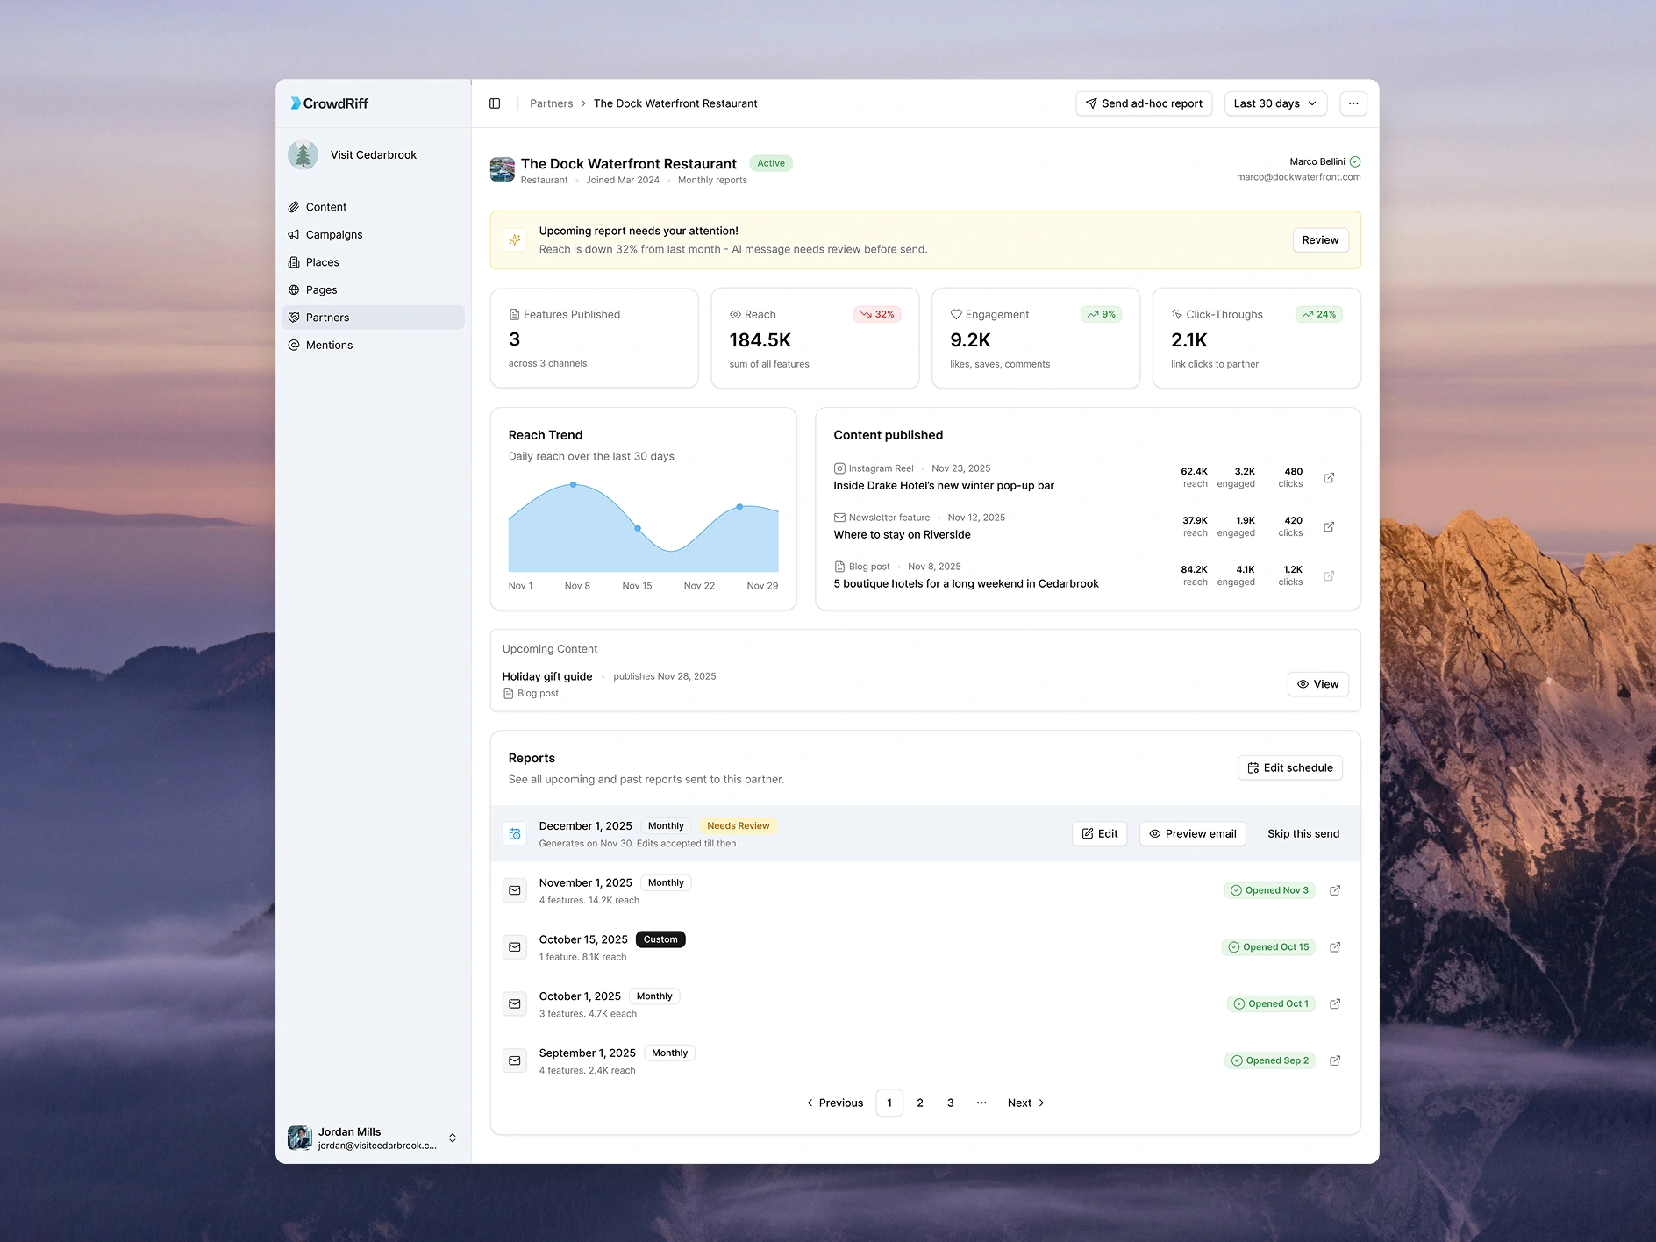Click the Reach decrease 32% badge
The width and height of the screenshot is (1656, 1242).
point(877,314)
